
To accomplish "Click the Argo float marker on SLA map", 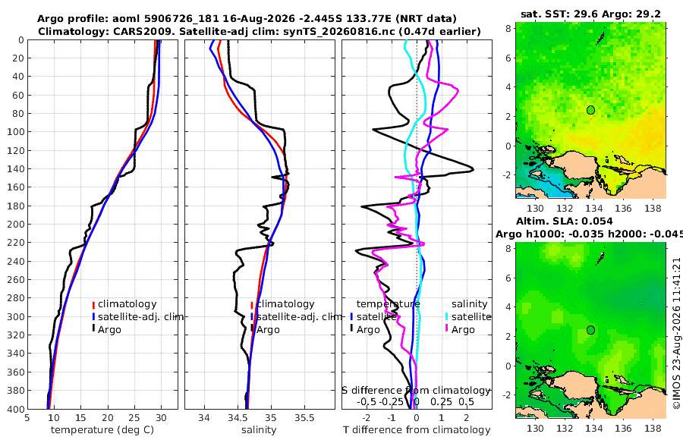I will (x=590, y=330).
